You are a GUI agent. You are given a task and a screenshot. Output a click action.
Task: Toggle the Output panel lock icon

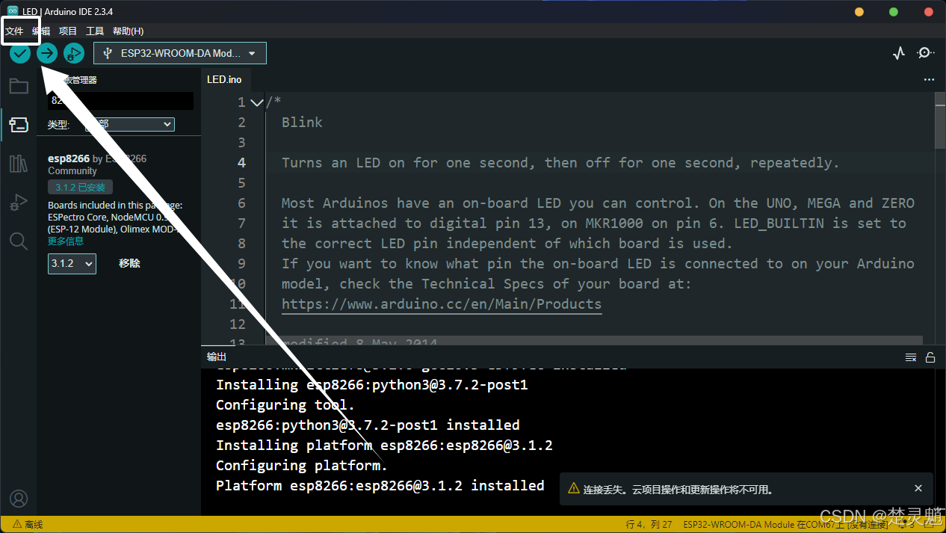[x=930, y=357]
